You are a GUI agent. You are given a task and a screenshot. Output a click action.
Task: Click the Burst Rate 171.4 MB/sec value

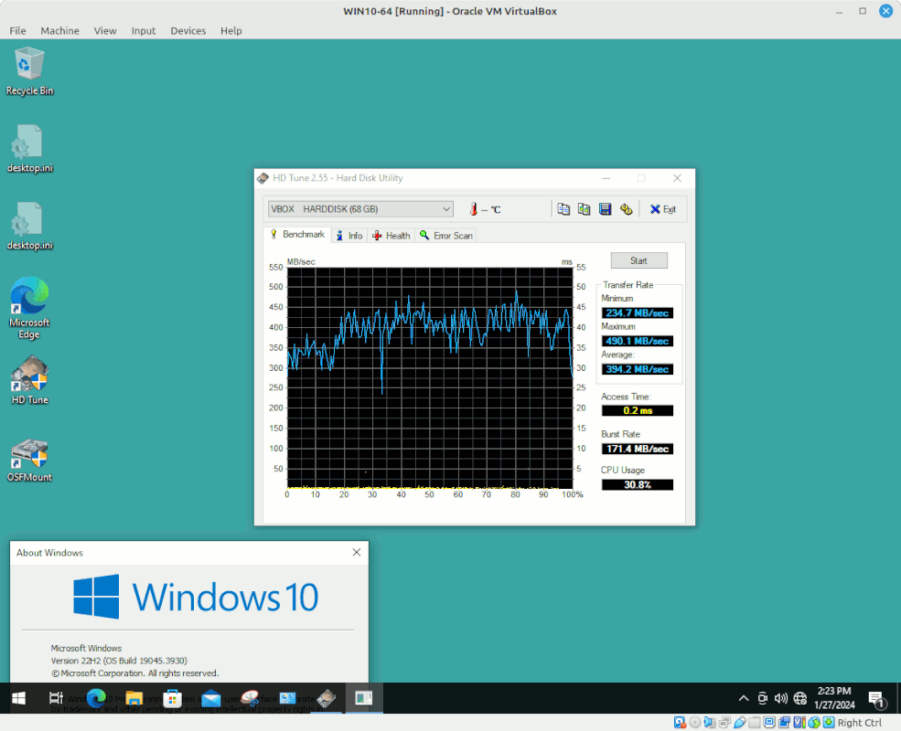638,449
